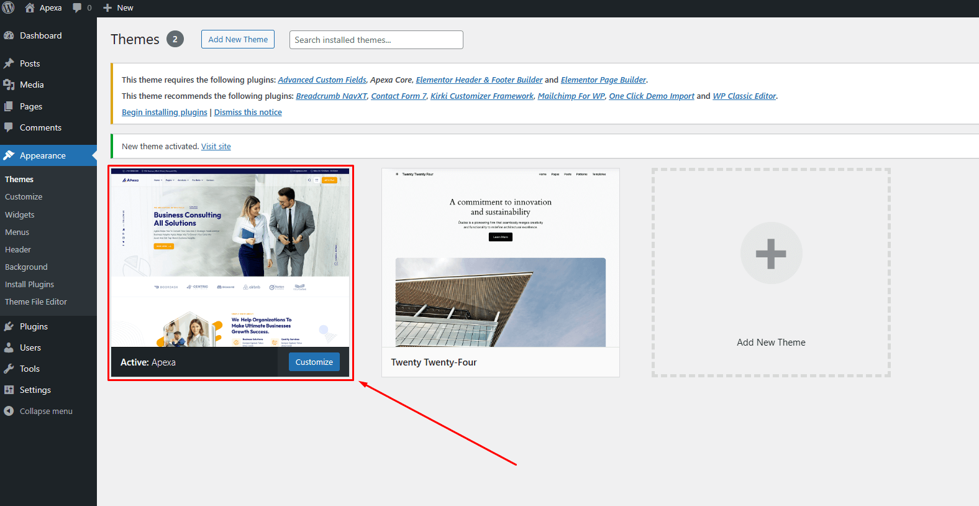Click the plus New icon in admin bar

[107, 7]
